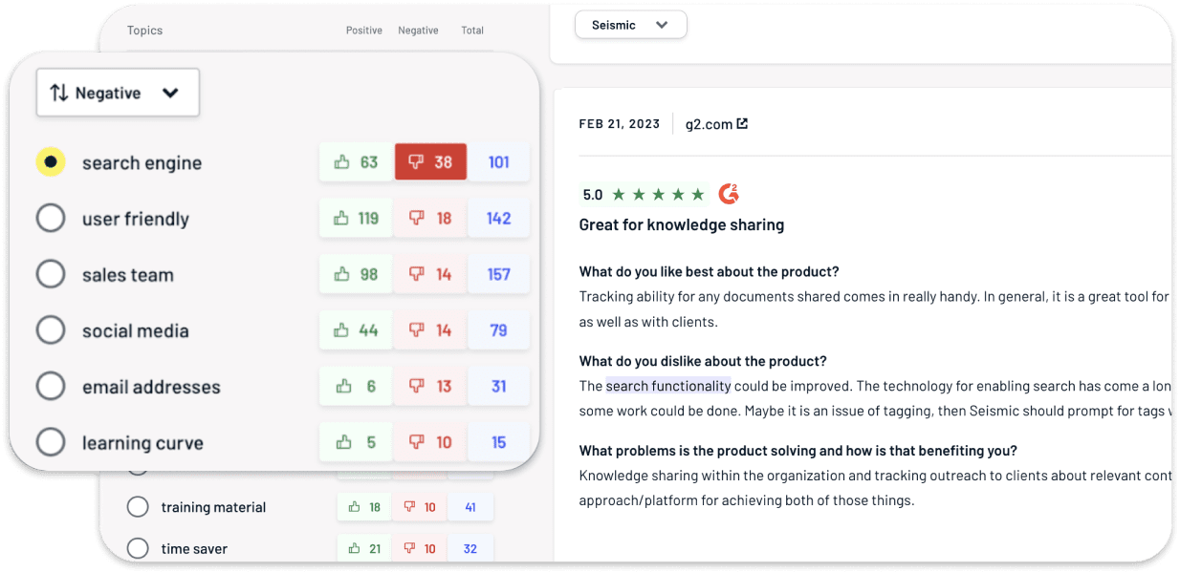Image resolution: width=1180 pixels, height=573 pixels.
Task: Click the Topics column header
Action: [144, 31]
